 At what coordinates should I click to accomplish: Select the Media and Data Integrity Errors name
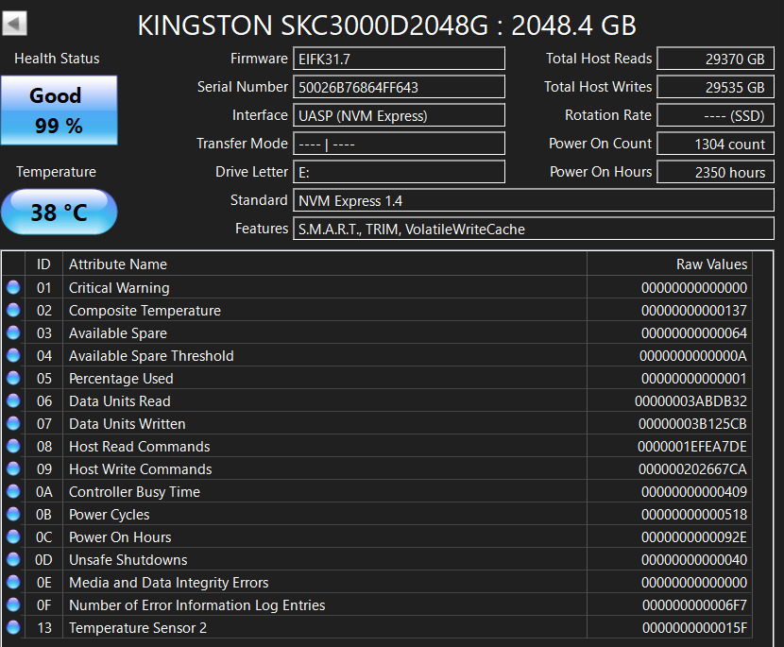pyautogui.click(x=168, y=583)
